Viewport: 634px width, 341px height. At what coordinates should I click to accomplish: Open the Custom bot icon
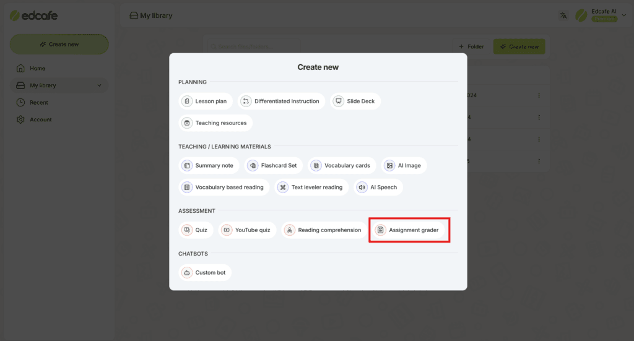tap(187, 273)
